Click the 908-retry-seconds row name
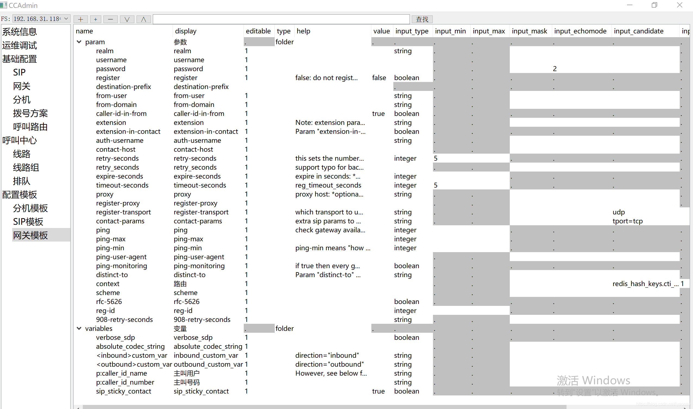Image resolution: width=693 pixels, height=409 pixels. point(124,320)
